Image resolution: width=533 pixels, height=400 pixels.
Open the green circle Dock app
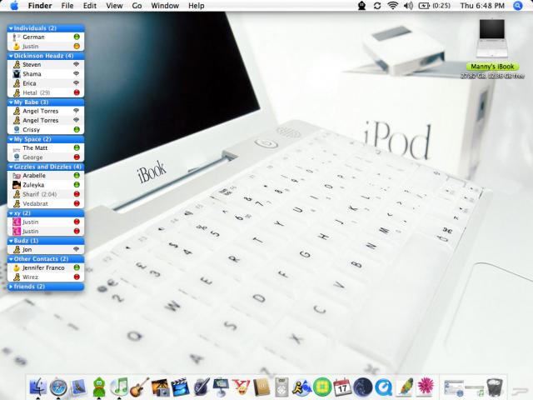click(322, 387)
